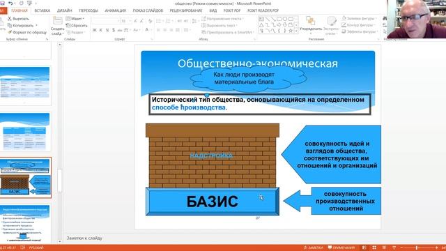The image size is (446, 251).
Task: Open Экспресс-стили quick styles
Action: 331,26
